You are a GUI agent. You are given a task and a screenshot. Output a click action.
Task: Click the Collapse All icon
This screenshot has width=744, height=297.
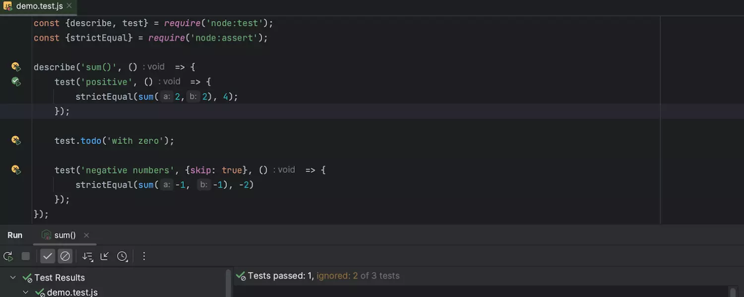click(x=105, y=256)
